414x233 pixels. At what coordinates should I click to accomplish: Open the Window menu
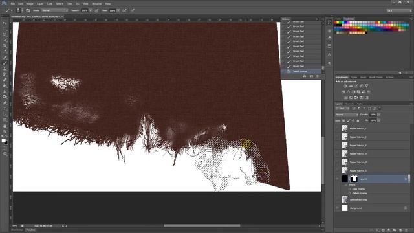[x=96, y=4]
